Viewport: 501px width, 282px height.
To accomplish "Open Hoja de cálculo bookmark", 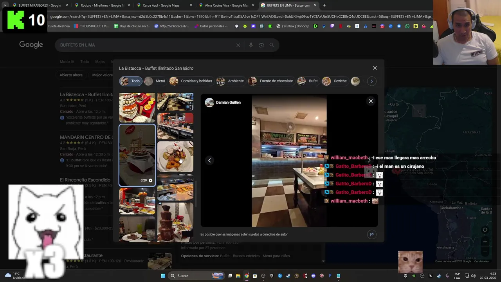I will (132, 26).
